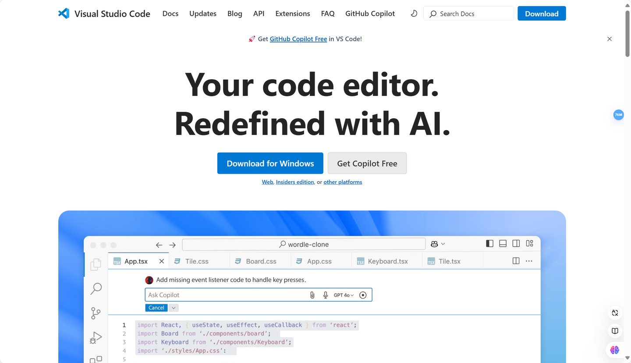Image resolution: width=631 pixels, height=363 pixels.
Task: Toggle the secondary side bar layout icon
Action: click(516, 243)
